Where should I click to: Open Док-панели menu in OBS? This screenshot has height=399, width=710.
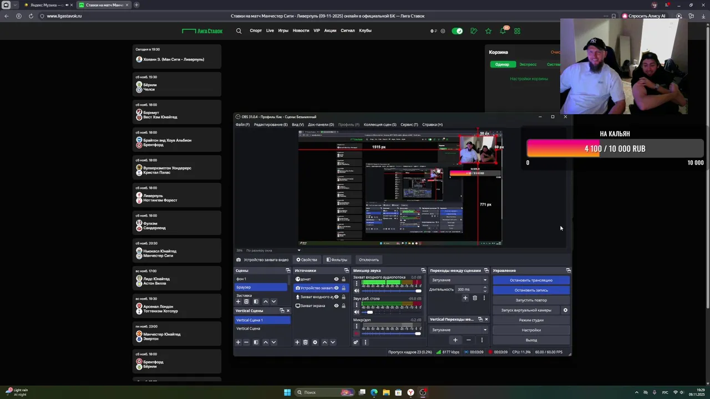pyautogui.click(x=321, y=125)
